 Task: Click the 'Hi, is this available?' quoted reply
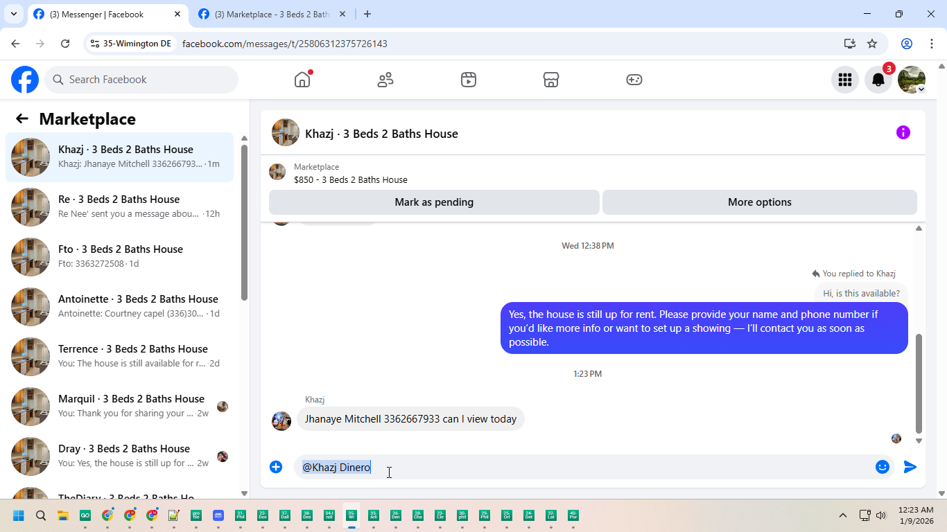(861, 293)
